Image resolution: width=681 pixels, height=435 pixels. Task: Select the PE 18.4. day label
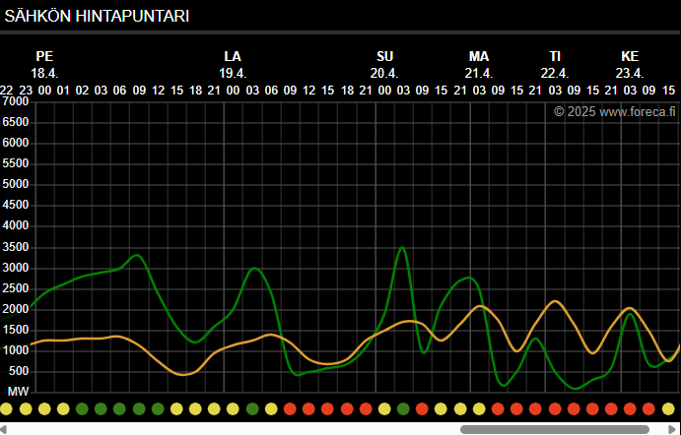click(x=44, y=65)
